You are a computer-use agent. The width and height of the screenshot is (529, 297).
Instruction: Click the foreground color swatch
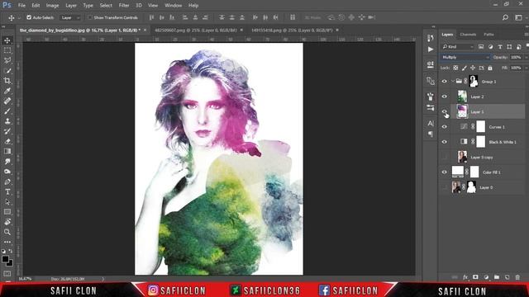tap(6, 259)
